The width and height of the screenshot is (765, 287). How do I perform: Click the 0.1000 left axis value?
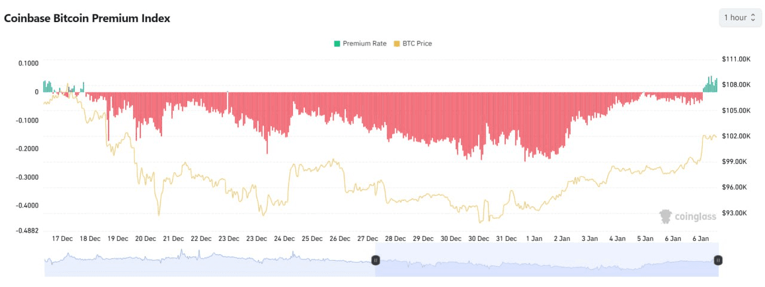tap(28, 63)
